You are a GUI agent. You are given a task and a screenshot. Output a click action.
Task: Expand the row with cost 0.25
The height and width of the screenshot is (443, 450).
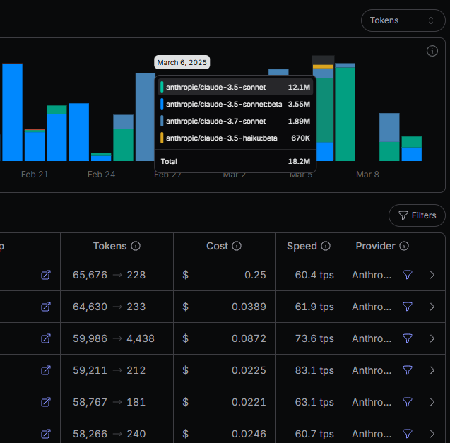tap(432, 275)
